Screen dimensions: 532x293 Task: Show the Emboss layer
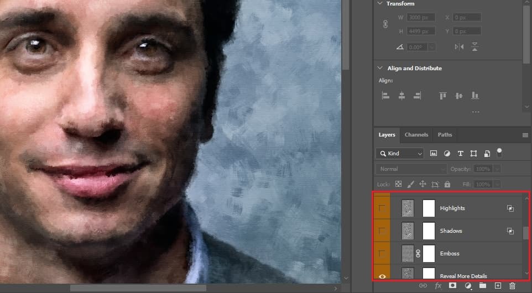pos(382,254)
